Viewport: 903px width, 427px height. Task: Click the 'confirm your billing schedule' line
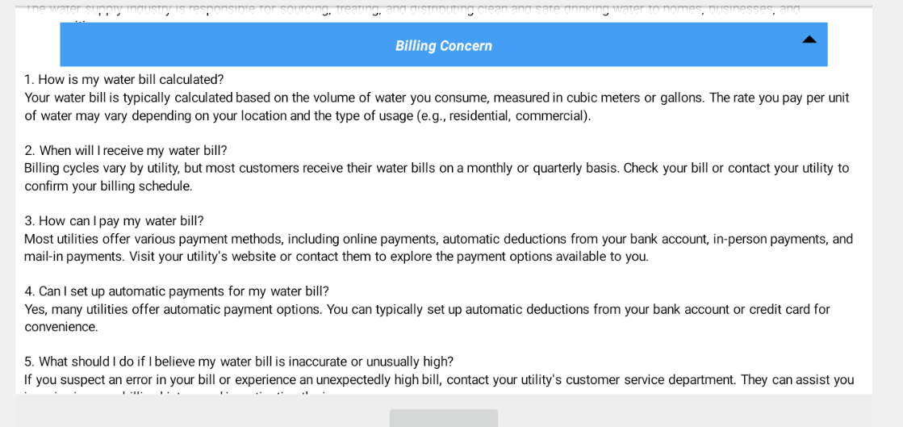108,186
